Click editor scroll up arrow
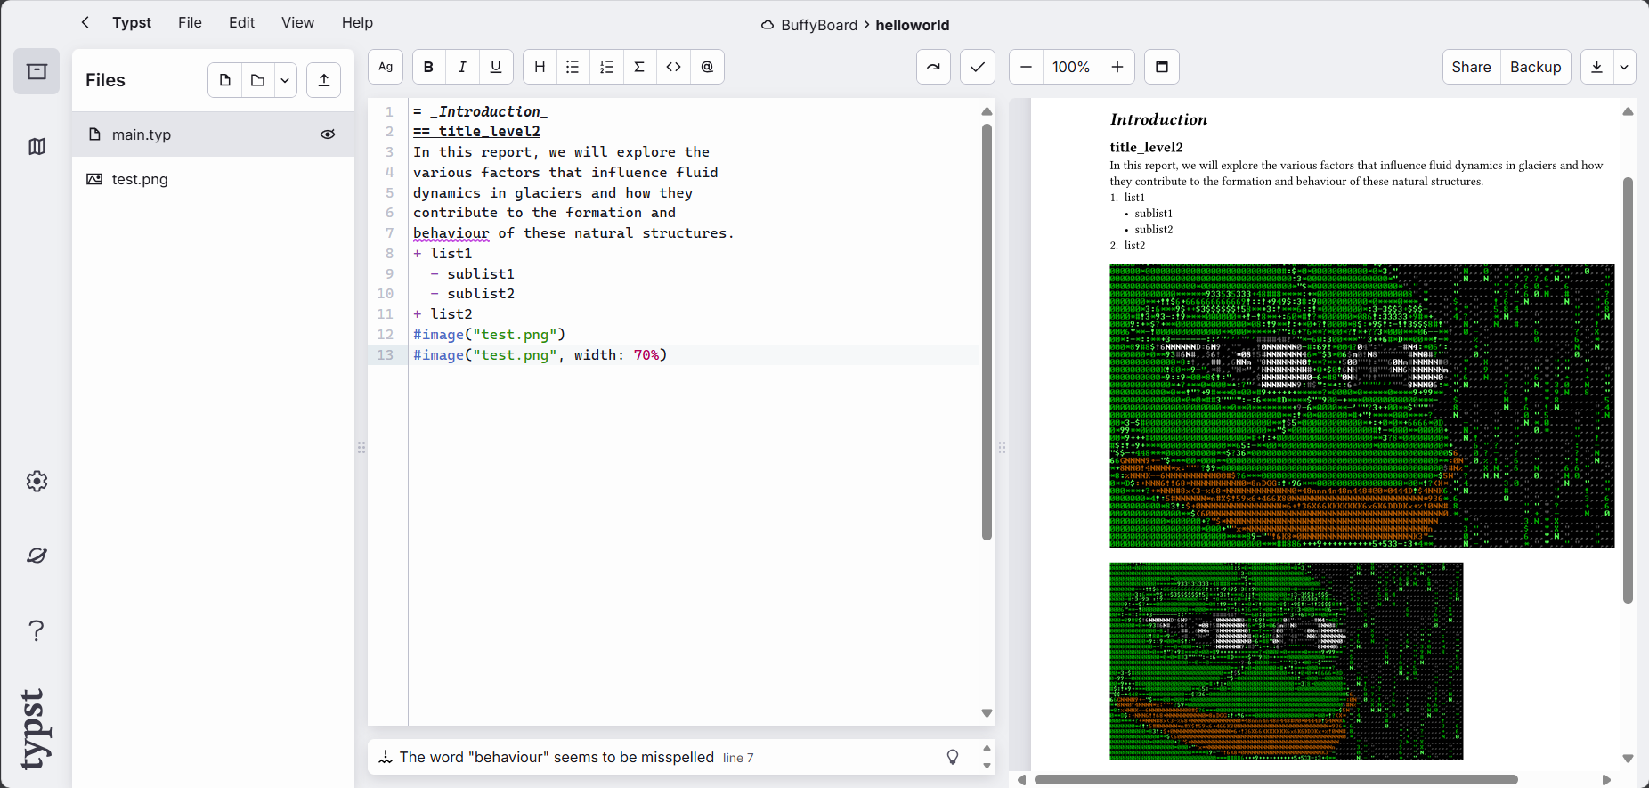The image size is (1649, 788). pos(987,111)
